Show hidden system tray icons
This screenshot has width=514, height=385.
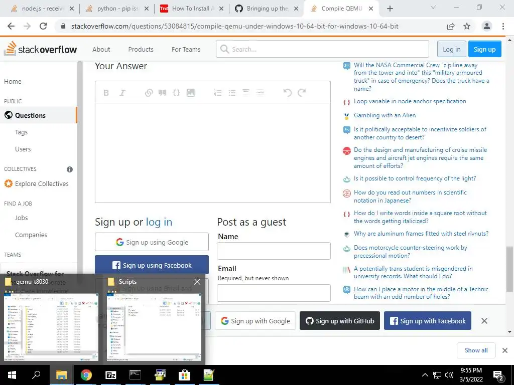pyautogui.click(x=425, y=375)
